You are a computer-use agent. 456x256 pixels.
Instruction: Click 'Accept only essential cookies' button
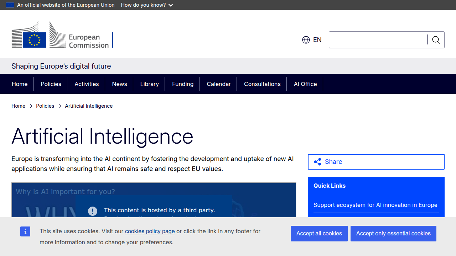coord(393,234)
